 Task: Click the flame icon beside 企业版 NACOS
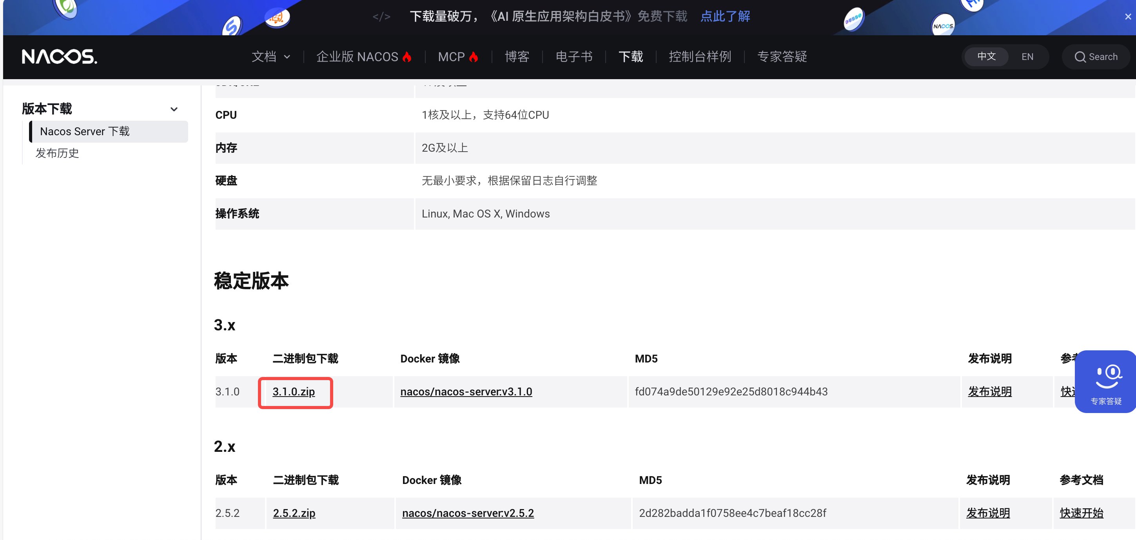pyautogui.click(x=407, y=57)
